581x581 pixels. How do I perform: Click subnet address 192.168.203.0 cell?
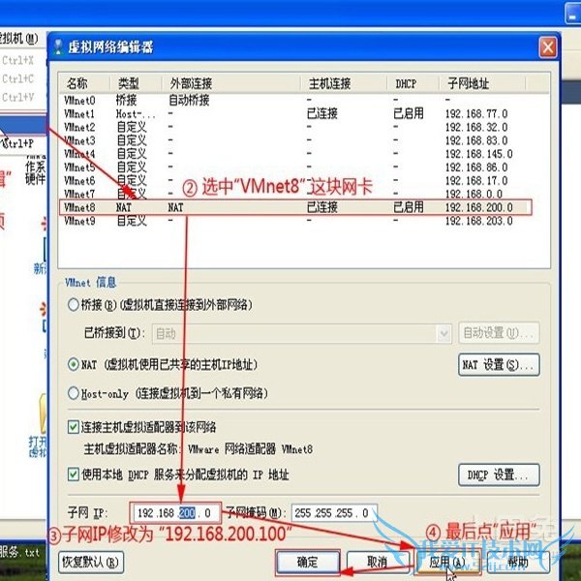tap(478, 221)
